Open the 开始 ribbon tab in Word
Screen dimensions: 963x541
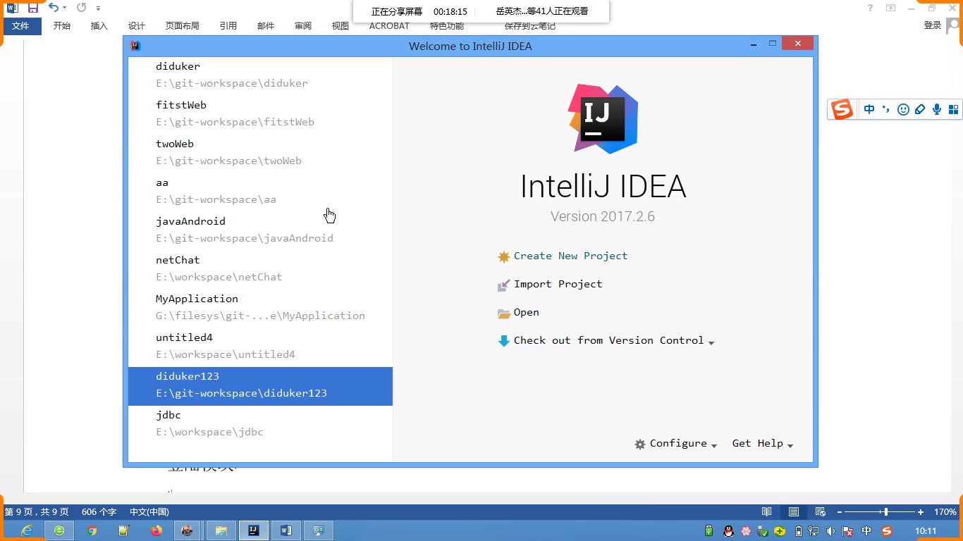click(62, 26)
